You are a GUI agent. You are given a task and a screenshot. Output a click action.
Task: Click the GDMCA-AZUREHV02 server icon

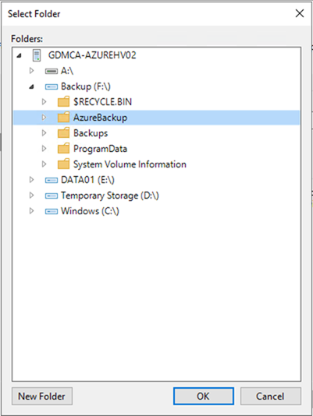[x=37, y=55]
